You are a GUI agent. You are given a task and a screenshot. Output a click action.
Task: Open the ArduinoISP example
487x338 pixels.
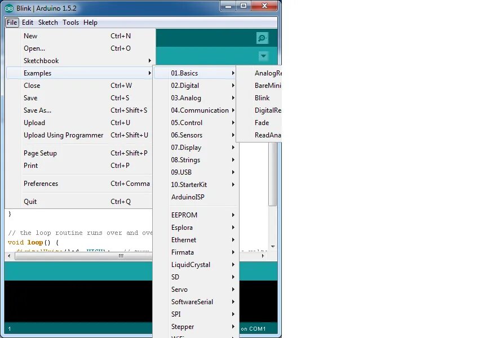(x=196, y=197)
